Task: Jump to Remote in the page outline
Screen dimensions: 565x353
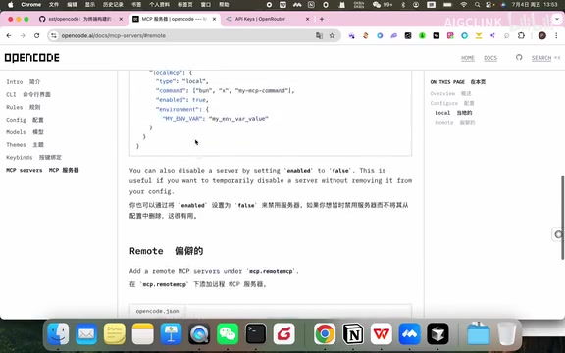Action: pyautogui.click(x=455, y=123)
